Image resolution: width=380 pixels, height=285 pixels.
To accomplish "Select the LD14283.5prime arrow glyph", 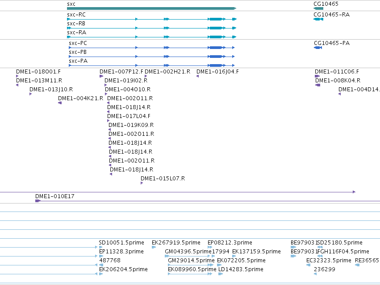I will tap(221, 274).
